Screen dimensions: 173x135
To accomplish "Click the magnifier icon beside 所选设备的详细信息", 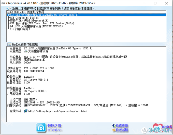I will point(9,44).
